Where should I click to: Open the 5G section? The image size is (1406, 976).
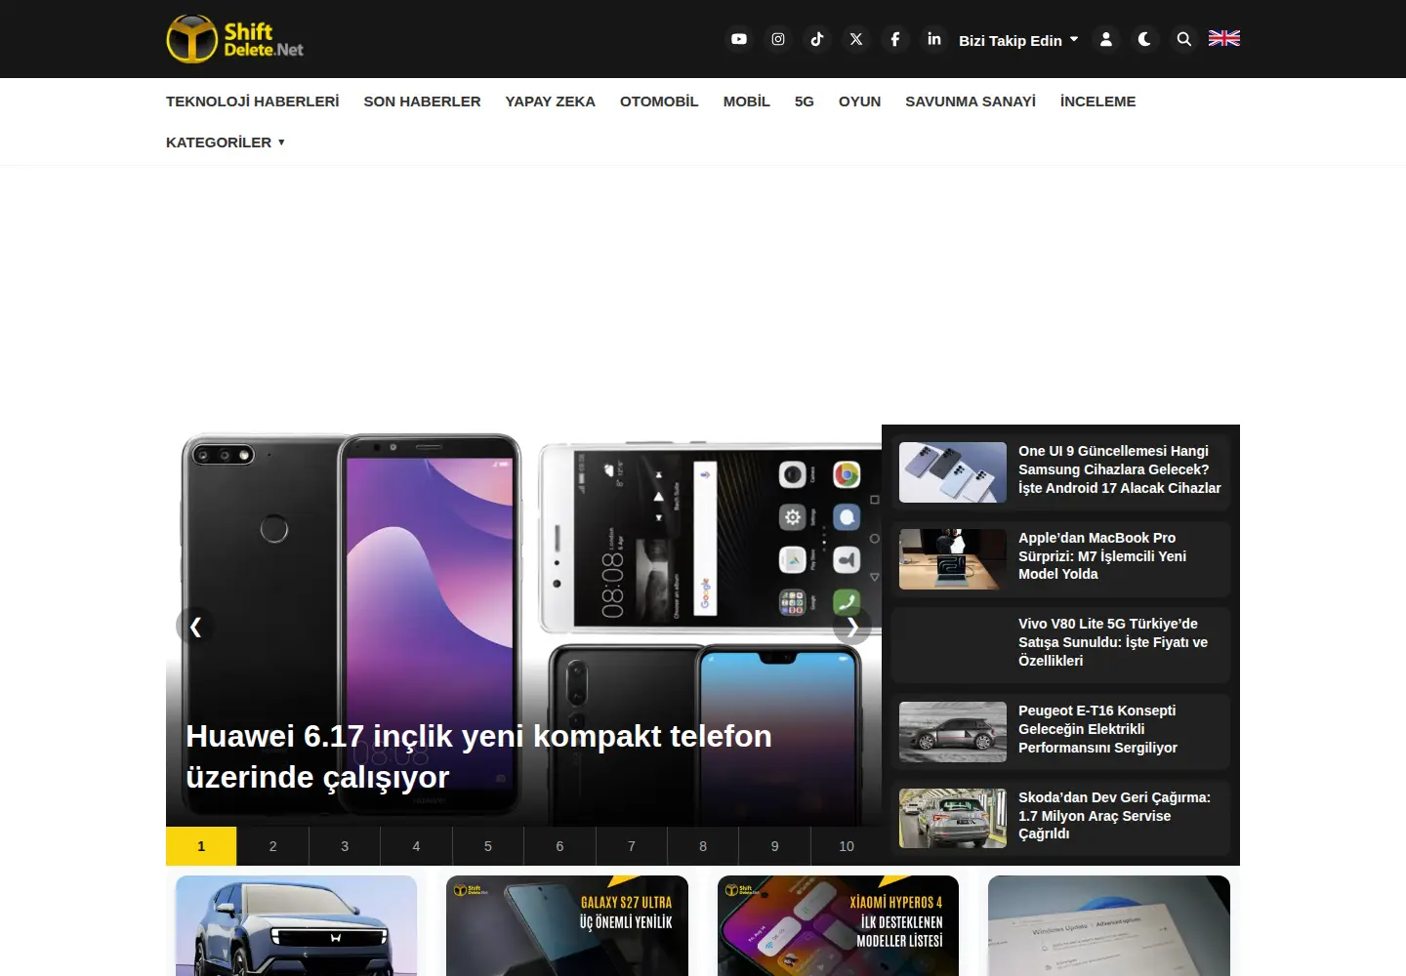pos(805,102)
